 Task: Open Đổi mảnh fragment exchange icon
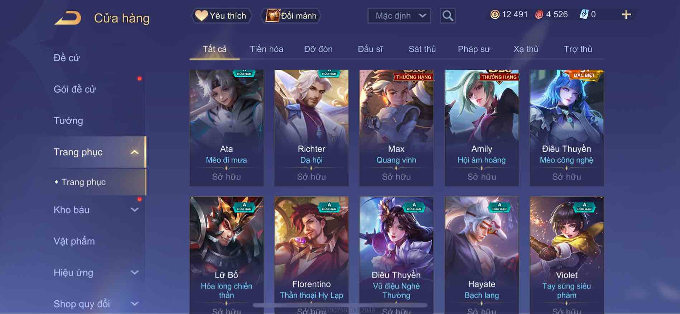(x=272, y=16)
